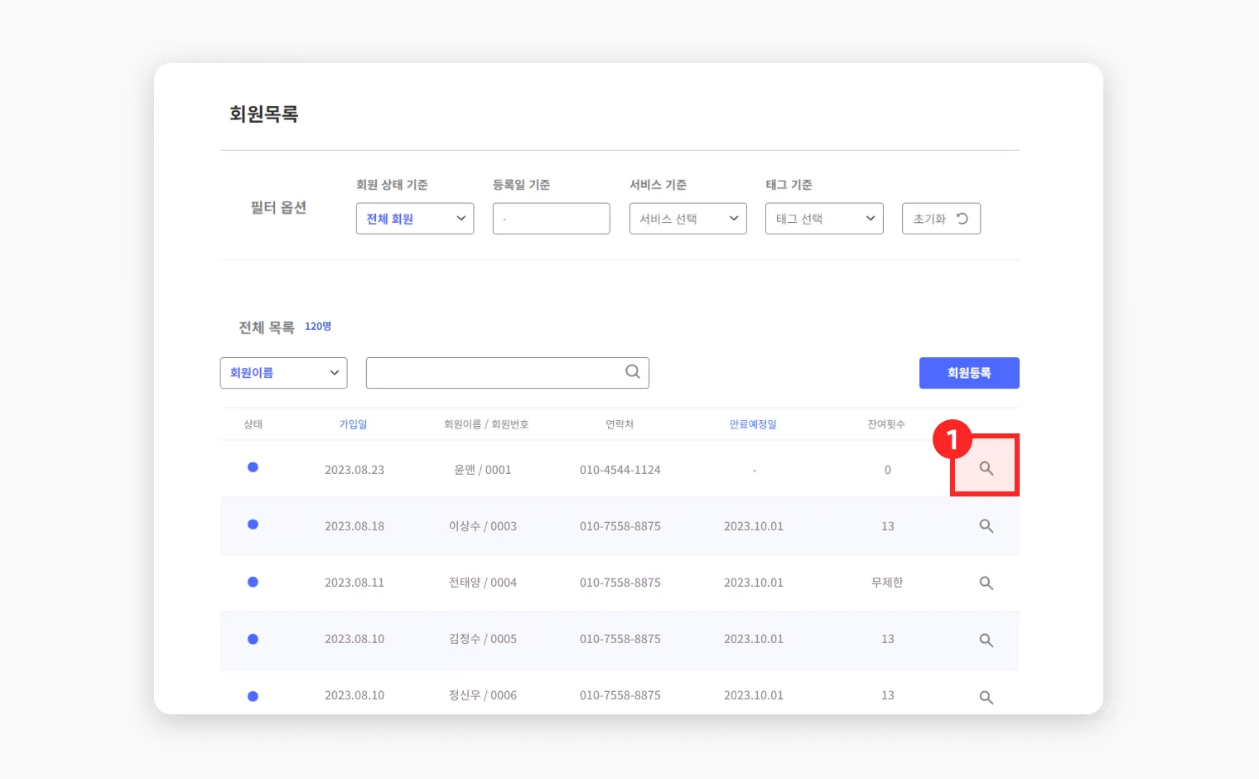The width and height of the screenshot is (1259, 779).
Task: Click the 잔여횟수 column header
Action: [x=886, y=424]
